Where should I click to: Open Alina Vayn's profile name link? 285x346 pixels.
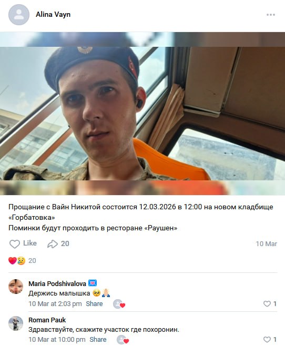(x=53, y=15)
